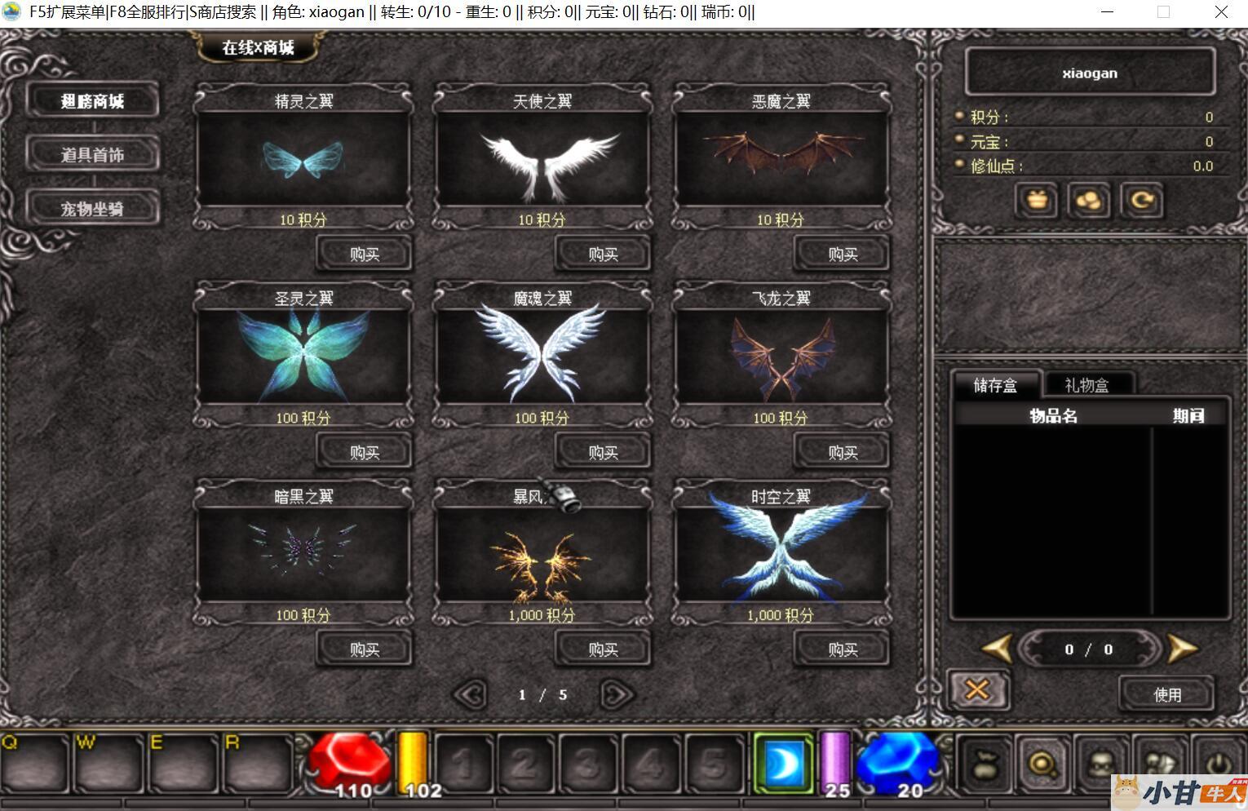The width and height of the screenshot is (1248, 811).
Task: Open the 宠物坐骑 shop category
Action: click(92, 209)
